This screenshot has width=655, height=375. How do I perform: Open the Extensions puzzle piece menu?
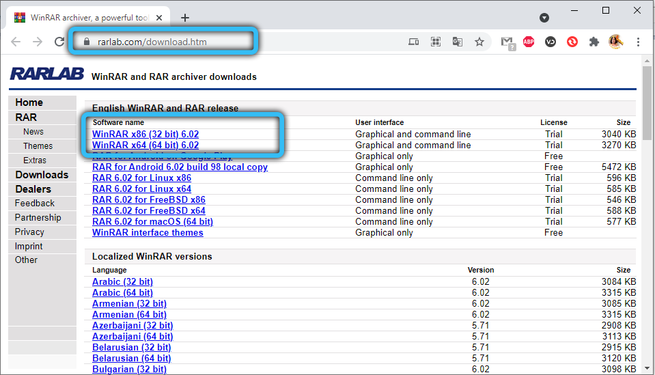pos(594,42)
